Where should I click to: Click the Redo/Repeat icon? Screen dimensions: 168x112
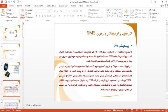click(14, 2)
